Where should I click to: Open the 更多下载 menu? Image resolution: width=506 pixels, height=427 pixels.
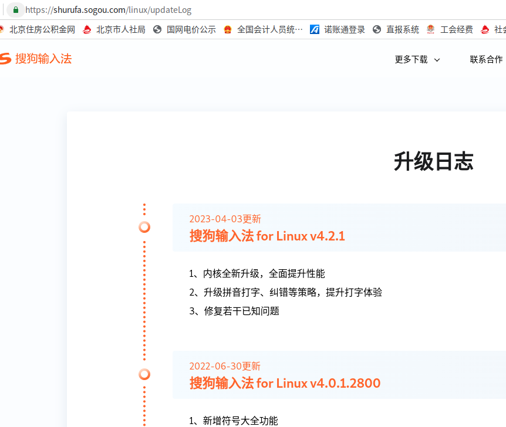coord(411,60)
